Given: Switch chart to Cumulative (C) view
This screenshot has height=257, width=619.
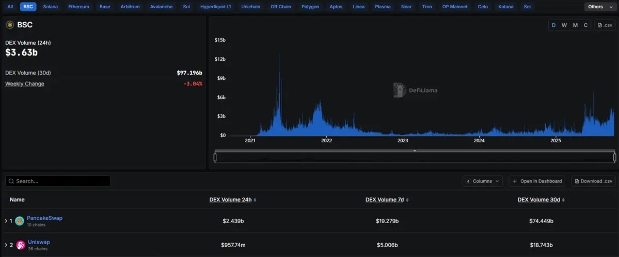Looking at the screenshot, I should point(585,25).
